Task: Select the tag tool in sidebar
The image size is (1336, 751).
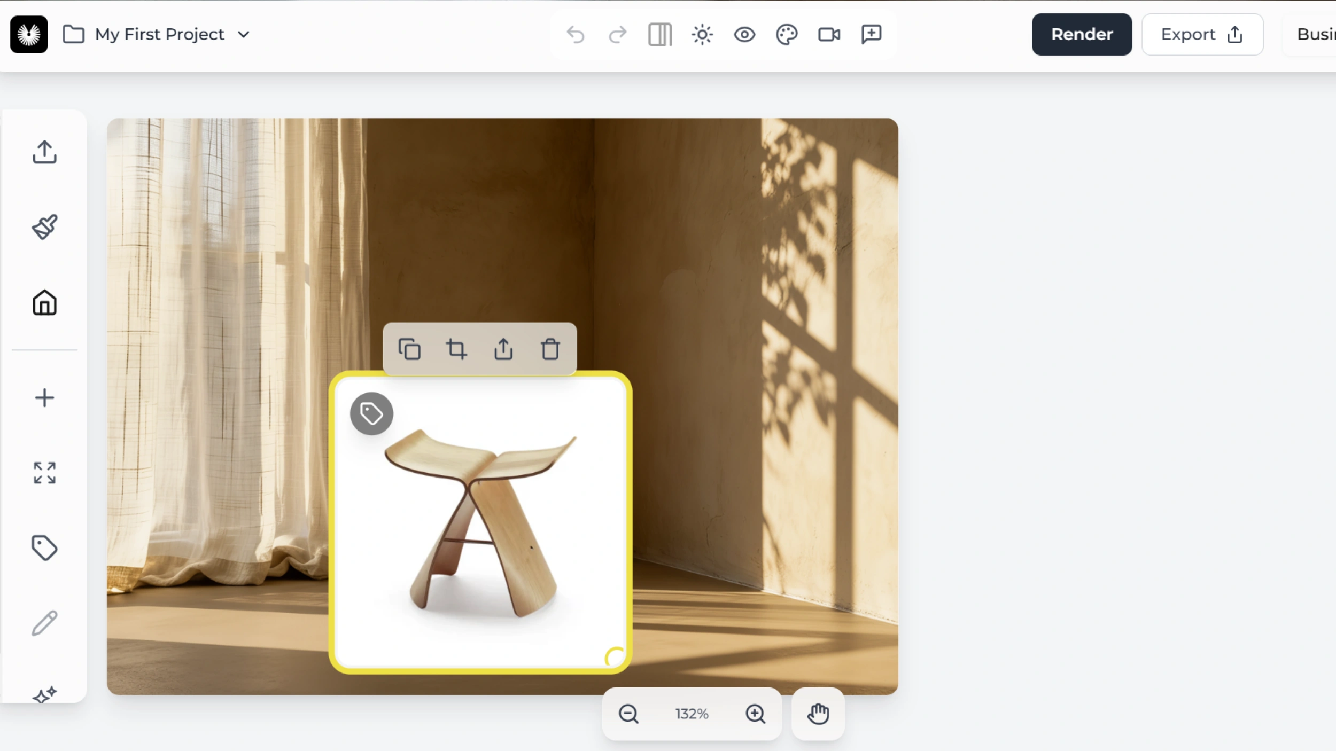Action: (x=44, y=548)
